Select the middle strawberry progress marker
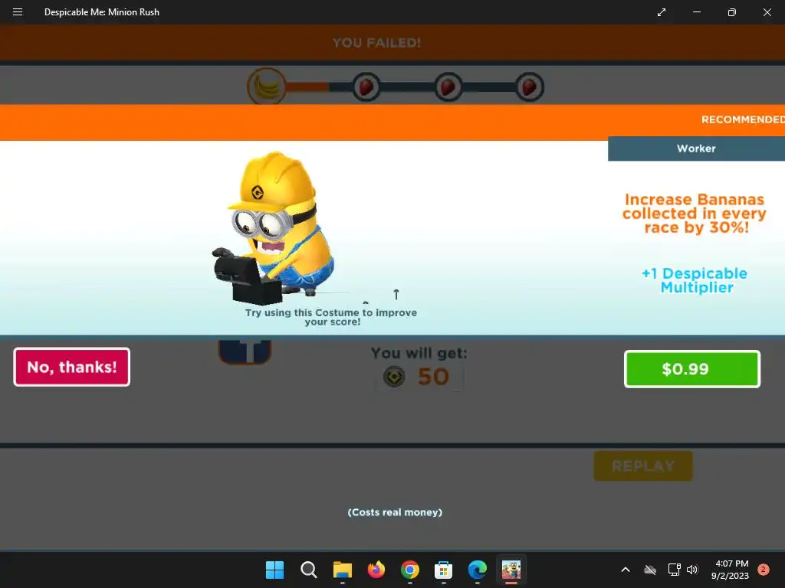This screenshot has width=785, height=588. click(448, 87)
